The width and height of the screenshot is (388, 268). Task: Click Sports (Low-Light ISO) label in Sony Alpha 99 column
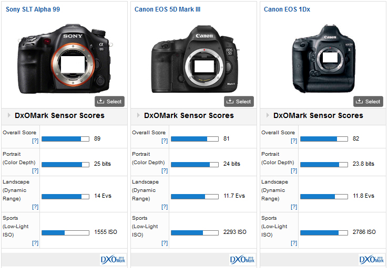click(16, 226)
